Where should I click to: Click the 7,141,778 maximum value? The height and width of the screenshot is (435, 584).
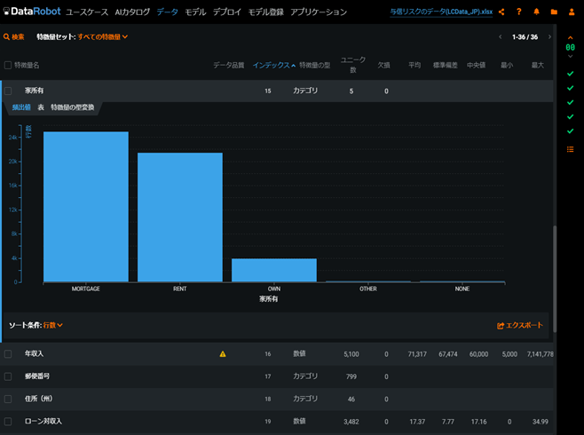point(540,354)
